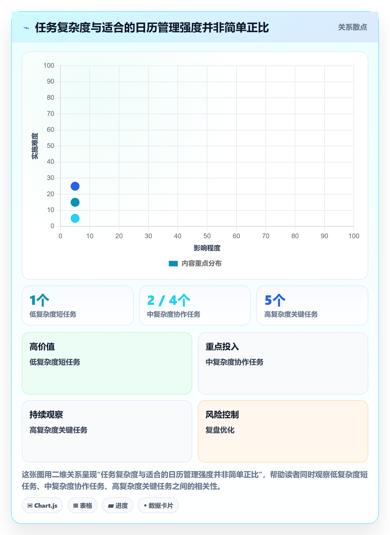Select the 重点投入 quadrant card
Image resolution: width=390 pixels, height=535 pixels.
(x=283, y=363)
